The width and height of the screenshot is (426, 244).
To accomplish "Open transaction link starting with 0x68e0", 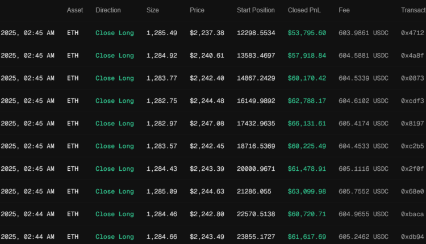I will (412, 192).
